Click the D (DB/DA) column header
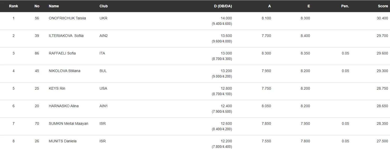The width and height of the screenshot is (390, 151). click(x=223, y=6)
